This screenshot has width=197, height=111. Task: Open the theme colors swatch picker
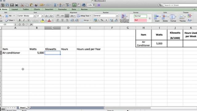pos(190,16)
